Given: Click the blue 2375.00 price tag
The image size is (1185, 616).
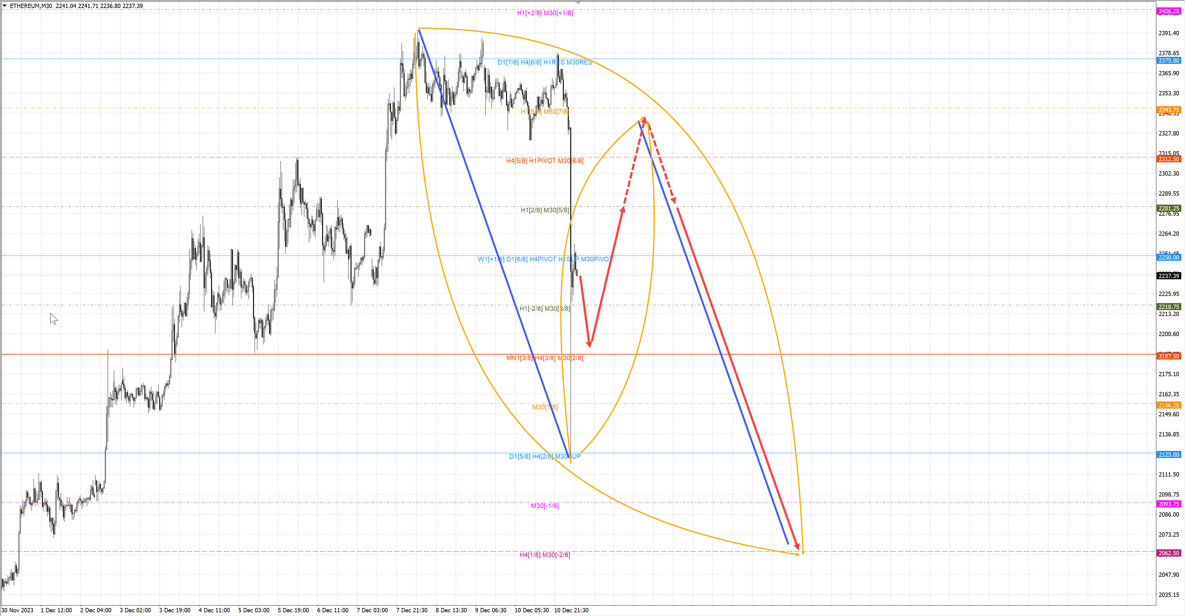Looking at the screenshot, I should pyautogui.click(x=1168, y=61).
